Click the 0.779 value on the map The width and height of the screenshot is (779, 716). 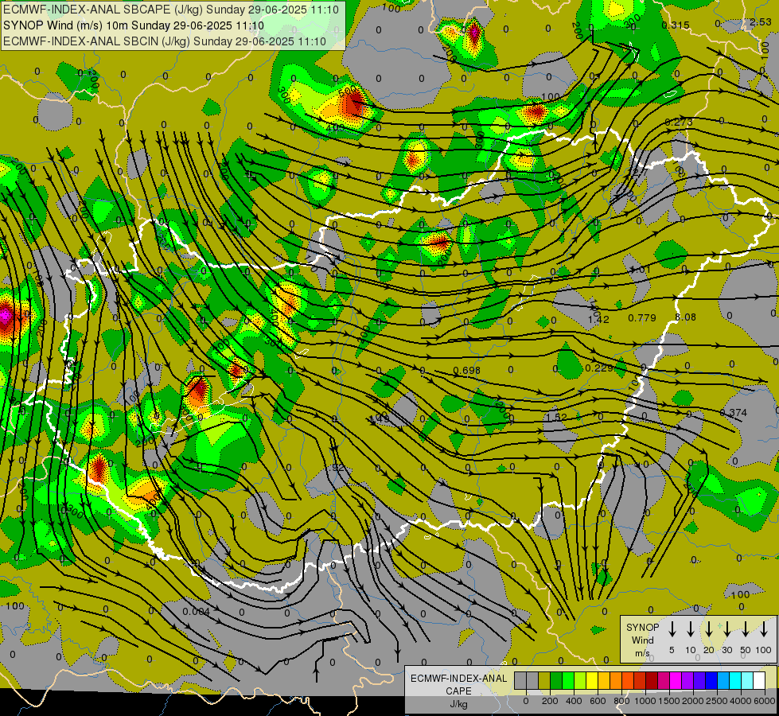tap(642, 317)
